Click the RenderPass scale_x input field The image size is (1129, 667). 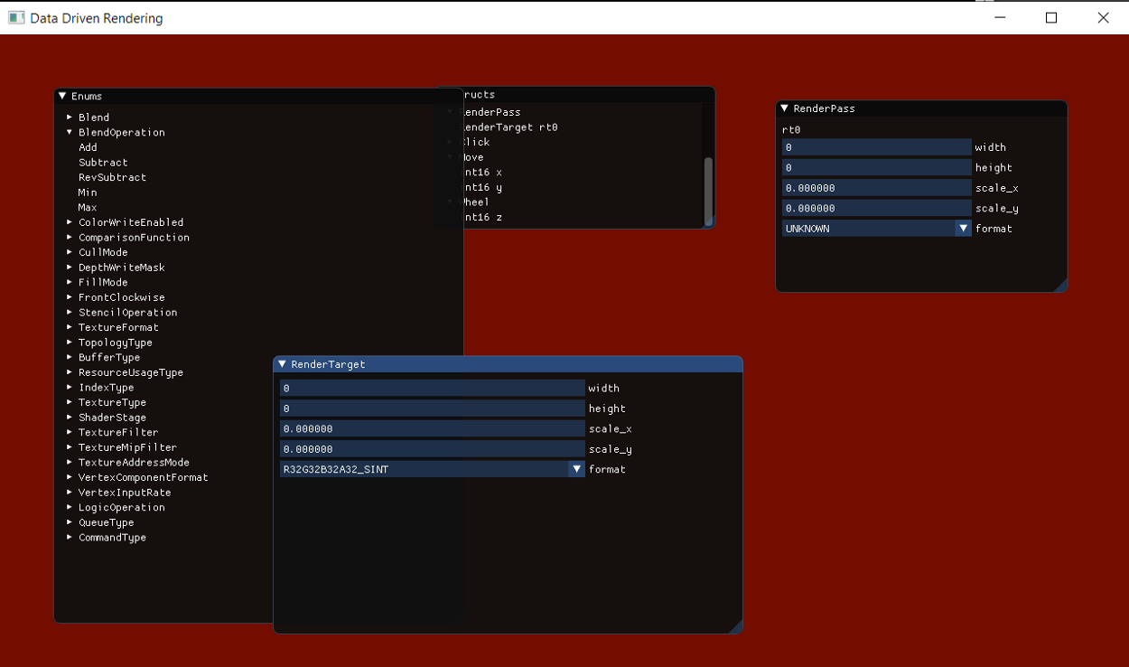876,188
